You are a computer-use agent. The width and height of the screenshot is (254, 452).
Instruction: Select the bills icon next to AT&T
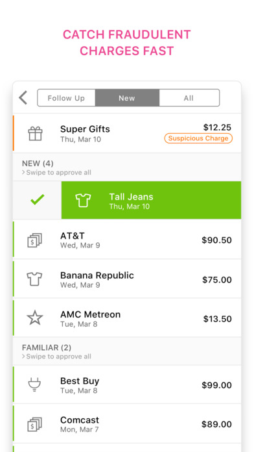click(x=35, y=240)
